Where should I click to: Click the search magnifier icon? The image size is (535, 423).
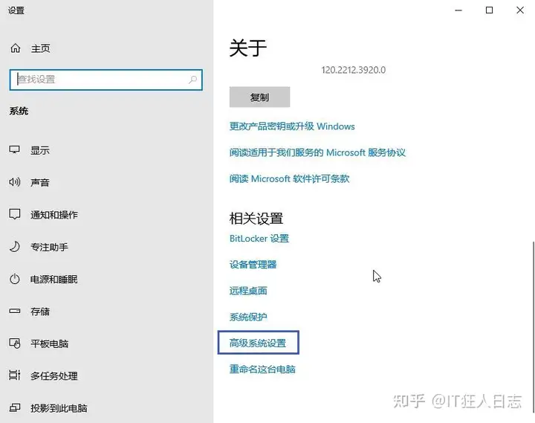192,80
